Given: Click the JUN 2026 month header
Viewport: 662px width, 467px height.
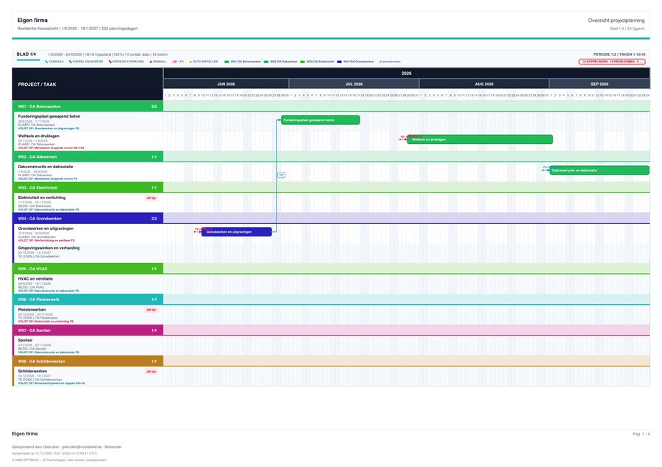Looking at the screenshot, I should click(x=226, y=84).
